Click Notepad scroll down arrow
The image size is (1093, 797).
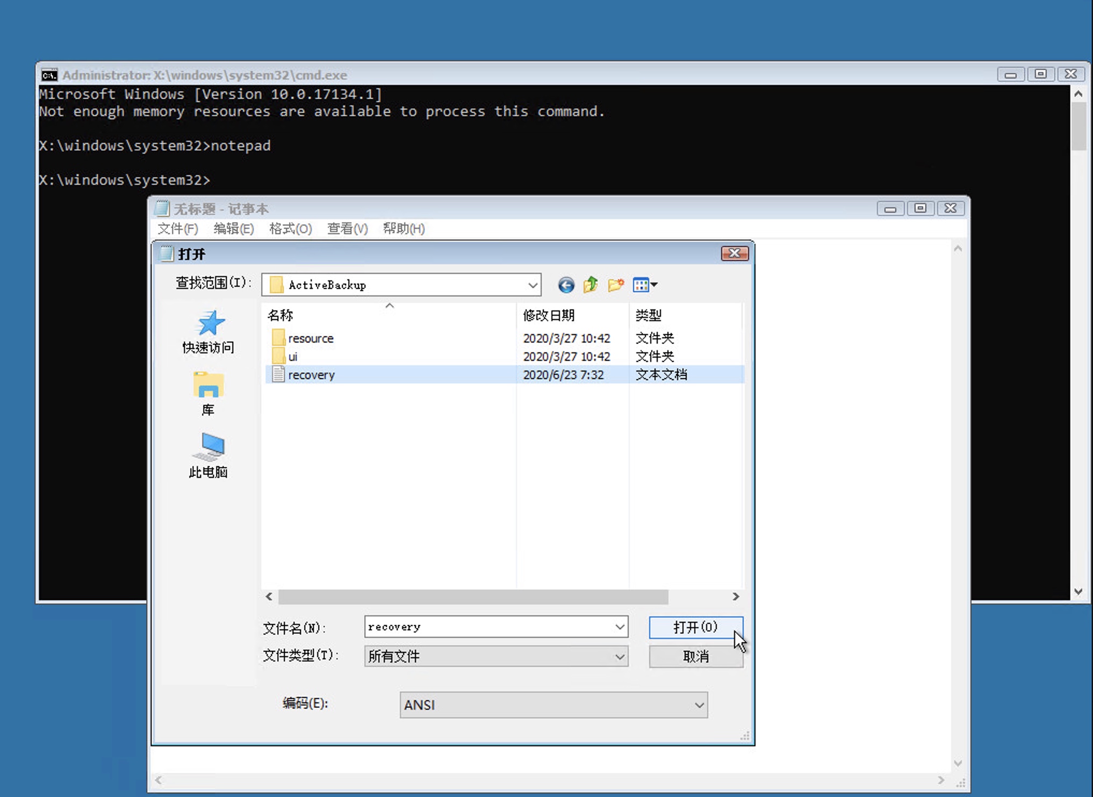pyautogui.click(x=958, y=764)
